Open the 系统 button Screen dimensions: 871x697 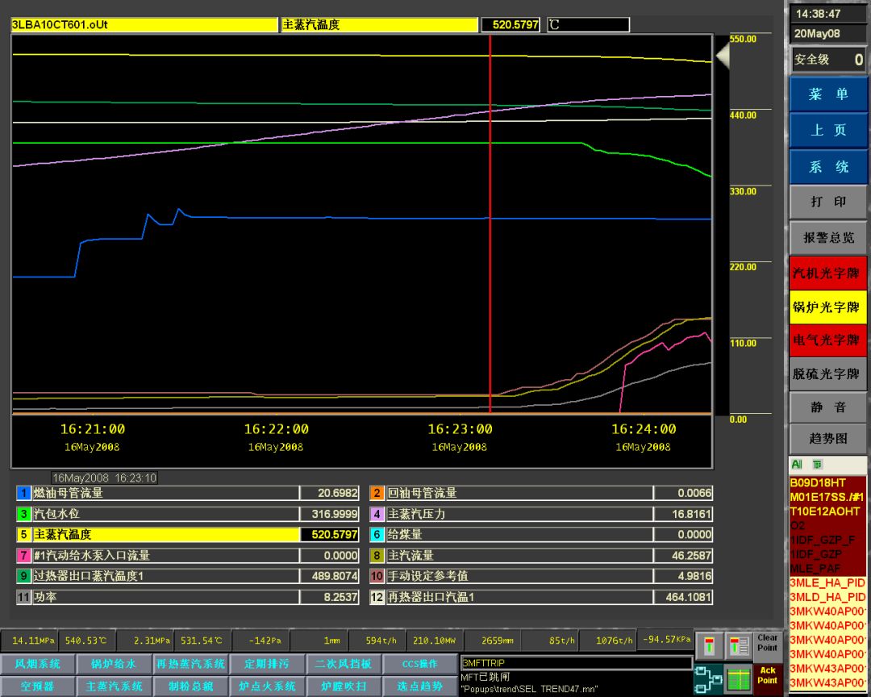[827, 166]
